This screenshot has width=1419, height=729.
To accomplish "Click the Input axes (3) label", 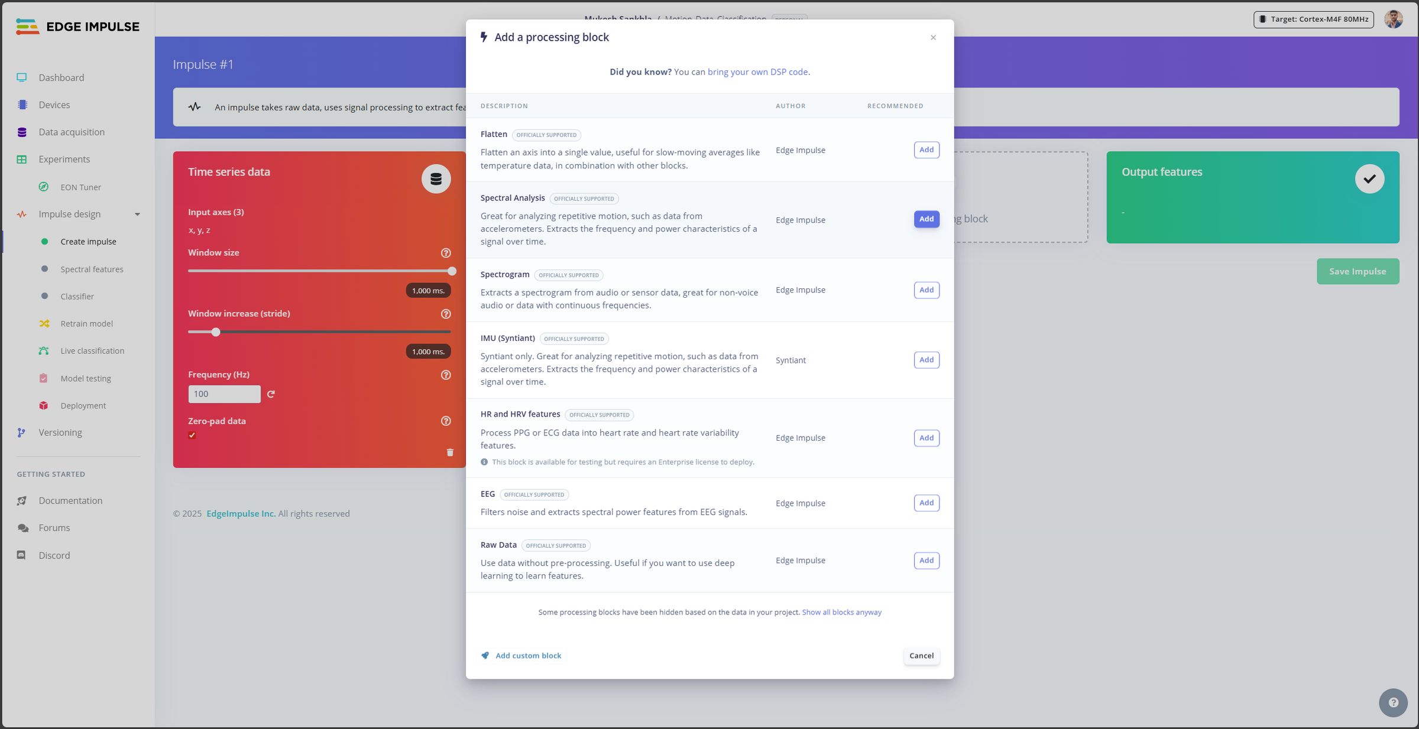I will (216, 212).
